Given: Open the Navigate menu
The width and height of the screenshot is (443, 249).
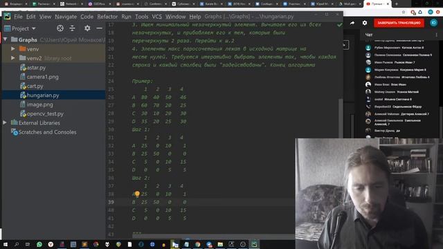Looking at the screenshot, I should 66,17.
